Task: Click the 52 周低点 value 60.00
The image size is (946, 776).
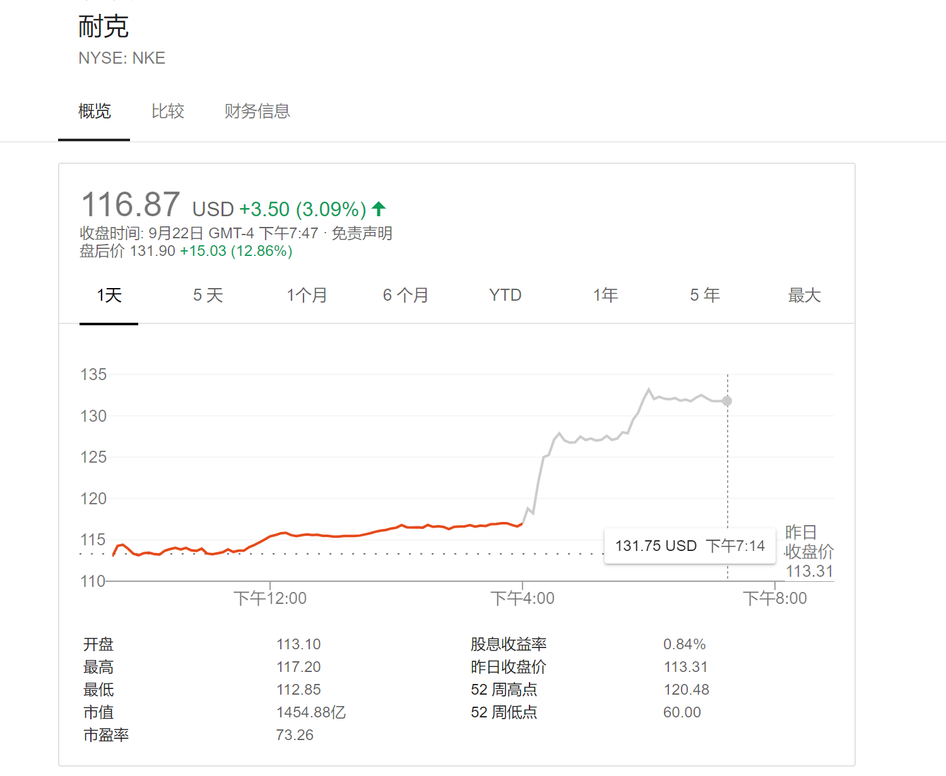Action: (x=682, y=712)
